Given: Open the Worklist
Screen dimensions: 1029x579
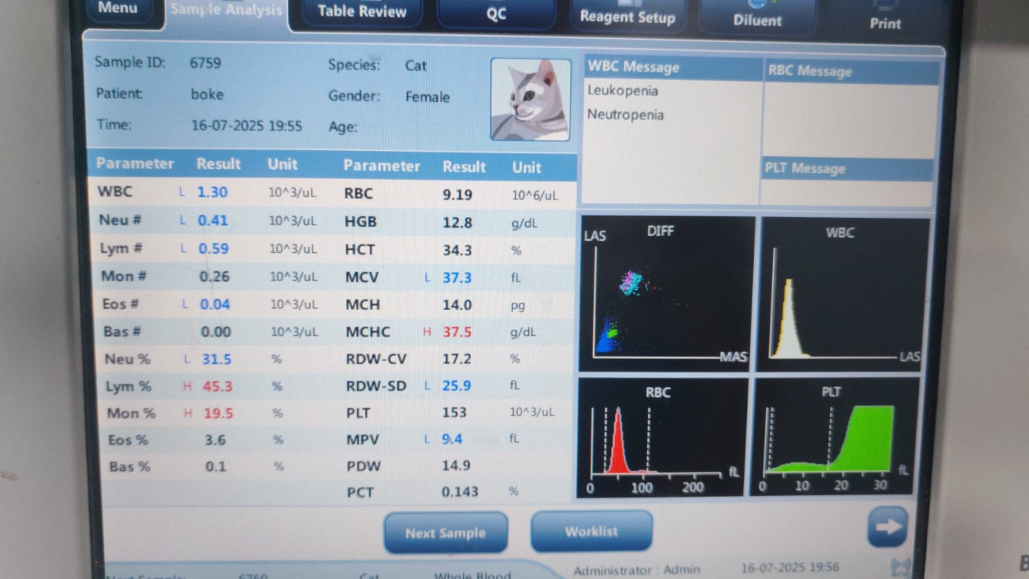Looking at the screenshot, I should (591, 531).
